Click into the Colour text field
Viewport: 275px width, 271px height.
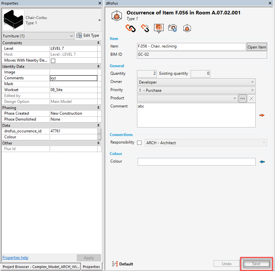click(x=196, y=162)
